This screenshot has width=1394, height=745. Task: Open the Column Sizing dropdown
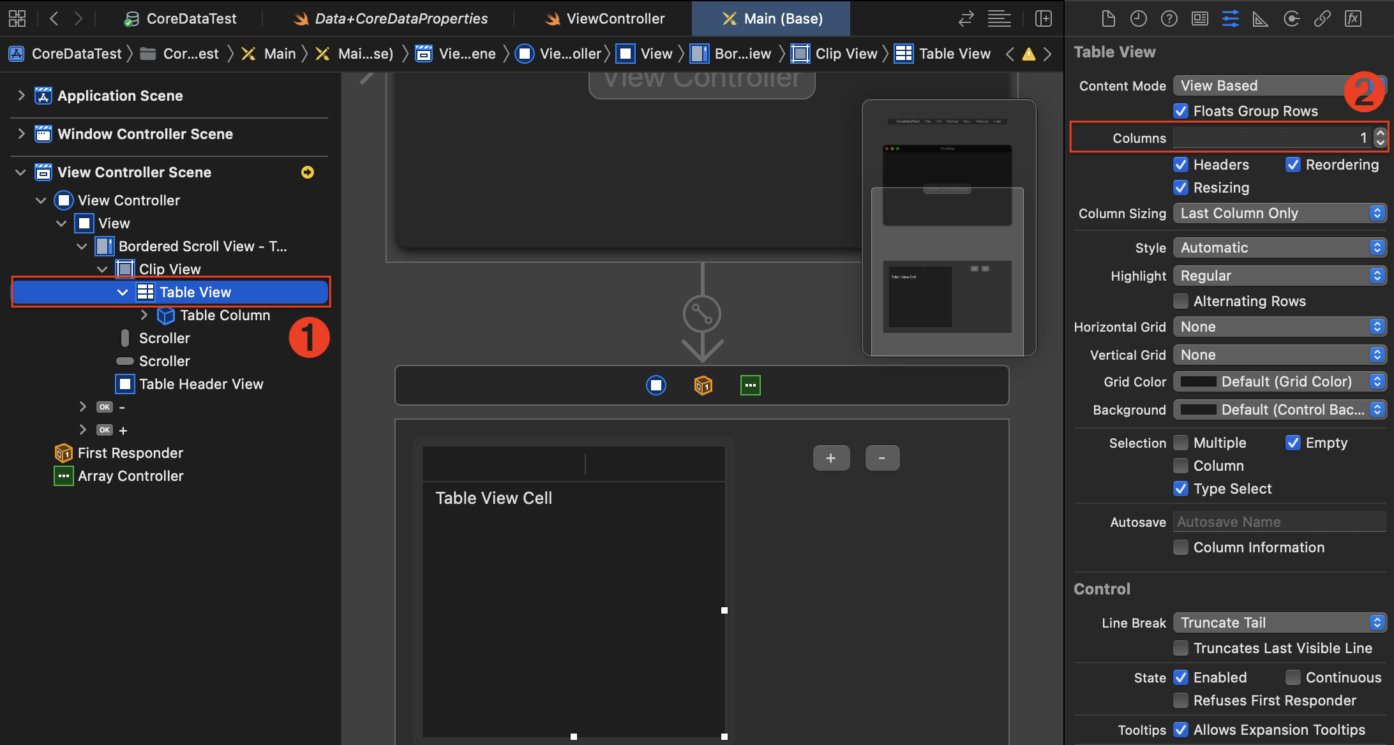pyautogui.click(x=1280, y=213)
